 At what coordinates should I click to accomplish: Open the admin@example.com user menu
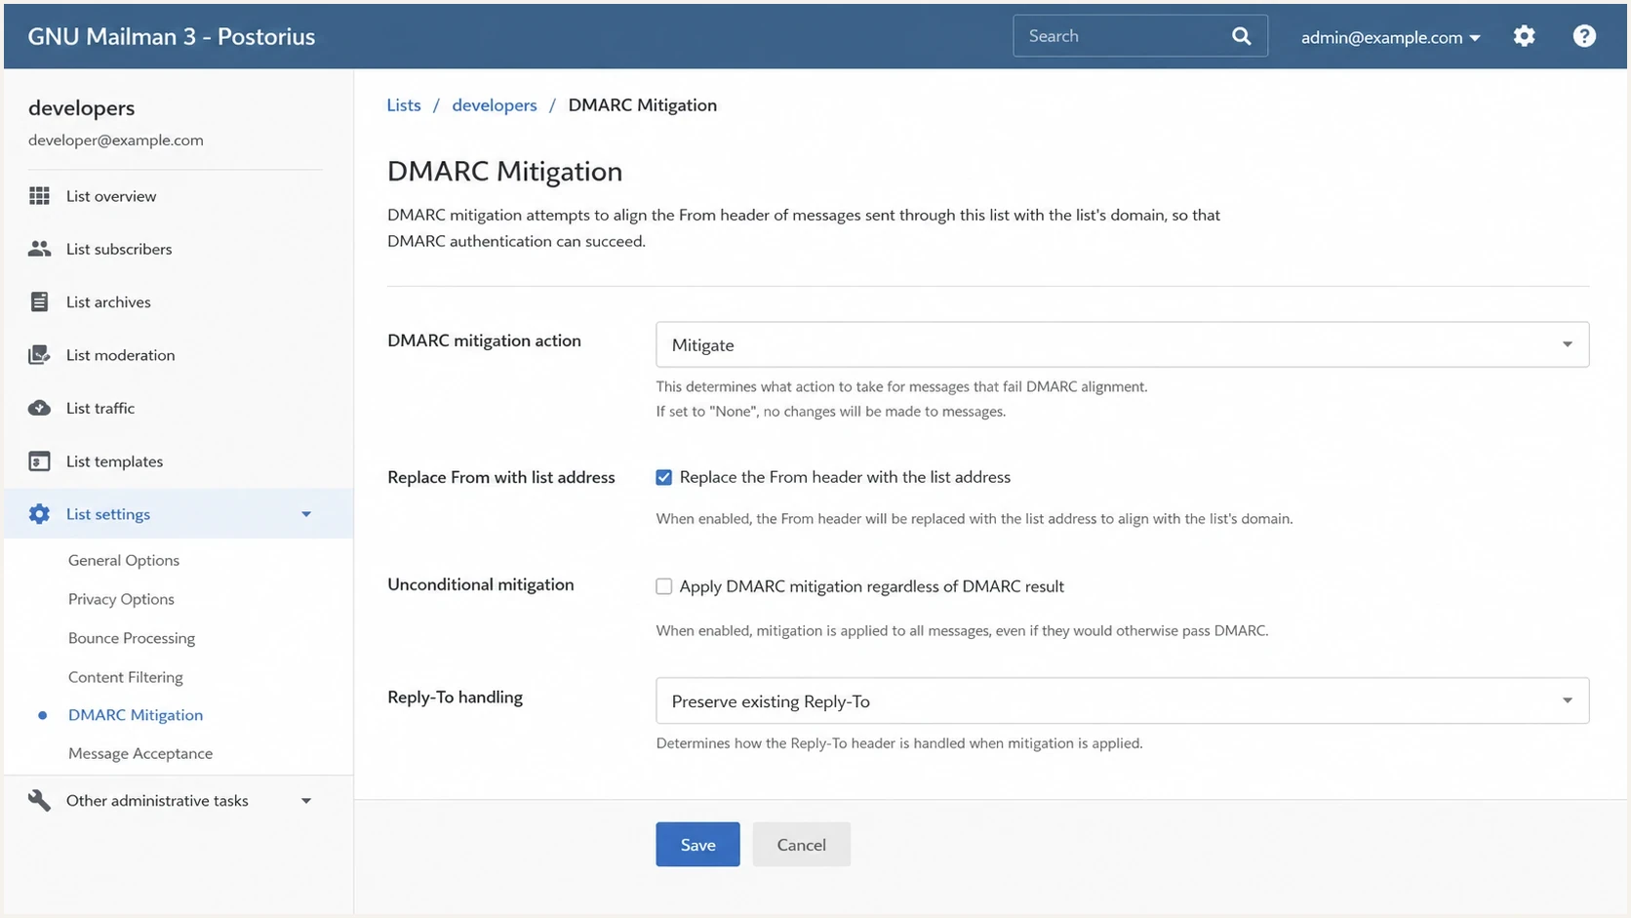[x=1390, y=37]
